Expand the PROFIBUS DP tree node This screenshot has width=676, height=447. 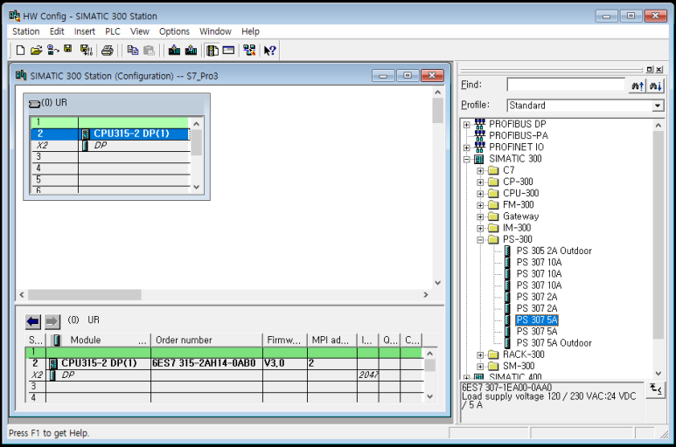pos(466,125)
